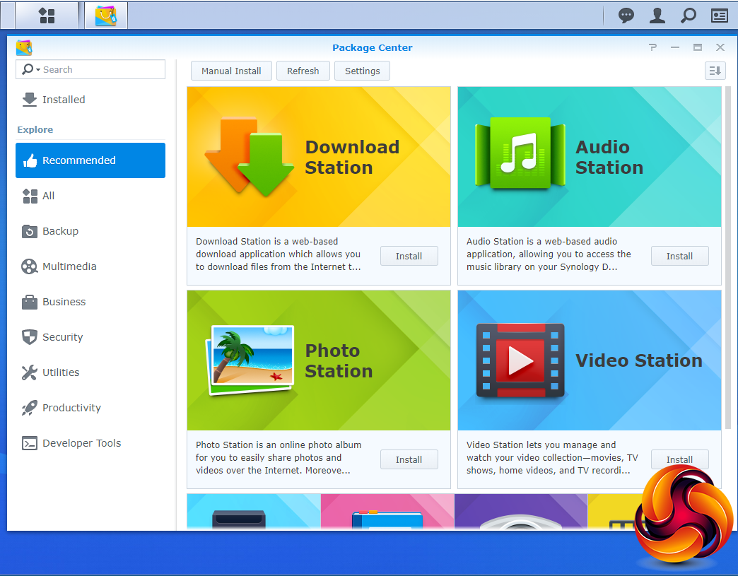
Task: Install the Photo Station package
Action: pos(409,459)
